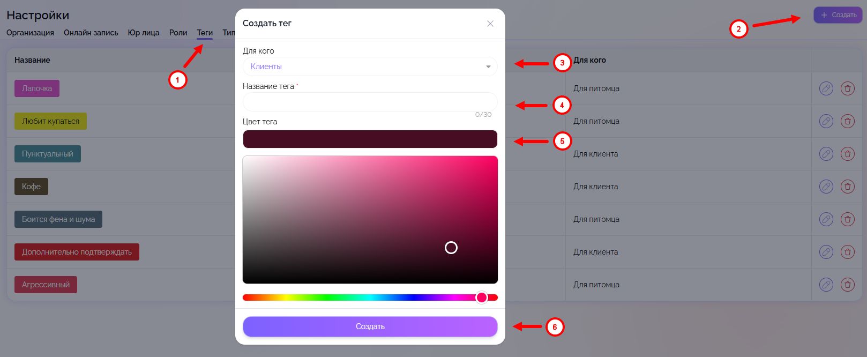
Task: Click the color picker saturation handle circle
Action: pos(451,248)
